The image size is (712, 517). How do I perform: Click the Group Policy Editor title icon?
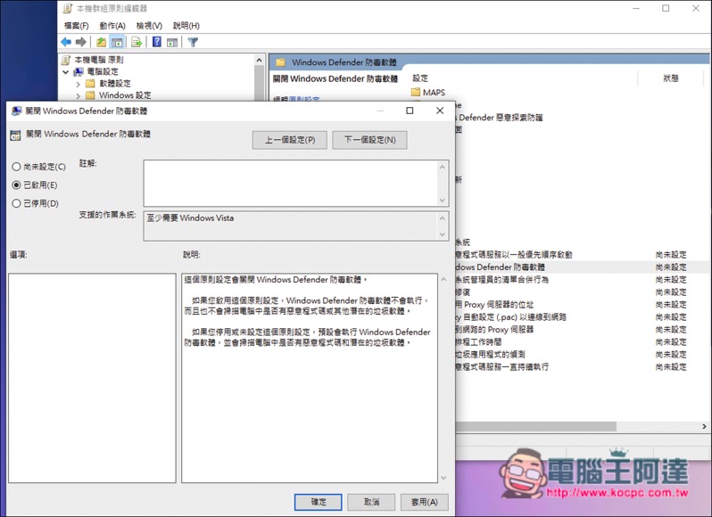click(68, 8)
